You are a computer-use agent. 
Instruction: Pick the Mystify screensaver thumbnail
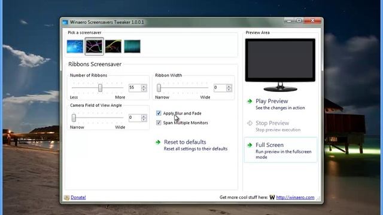(113, 47)
